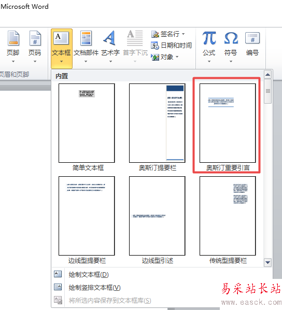Select the 简单文本框 thumbnail

[x=87, y=123]
